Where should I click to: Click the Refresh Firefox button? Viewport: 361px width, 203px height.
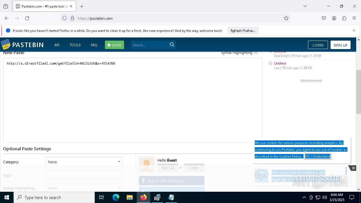[x=243, y=30]
